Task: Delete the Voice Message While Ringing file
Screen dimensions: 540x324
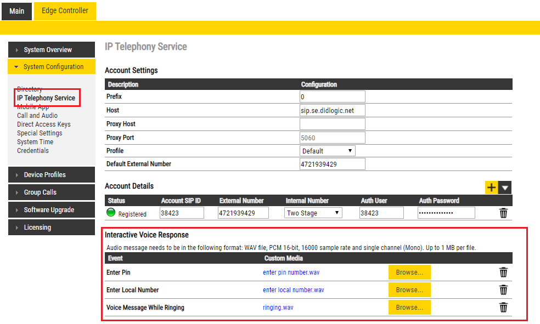Action: pos(503,308)
